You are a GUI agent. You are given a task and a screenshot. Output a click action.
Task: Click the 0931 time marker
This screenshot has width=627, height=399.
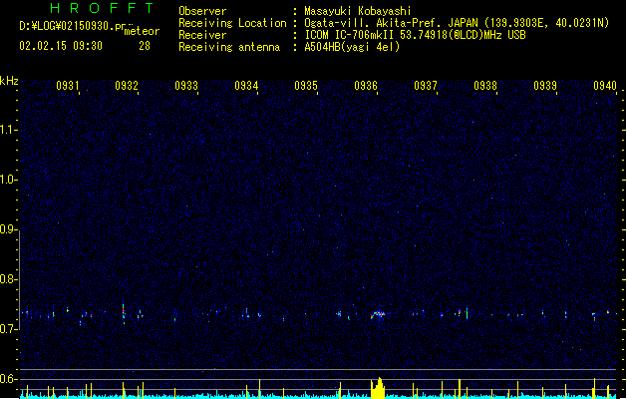coord(67,86)
